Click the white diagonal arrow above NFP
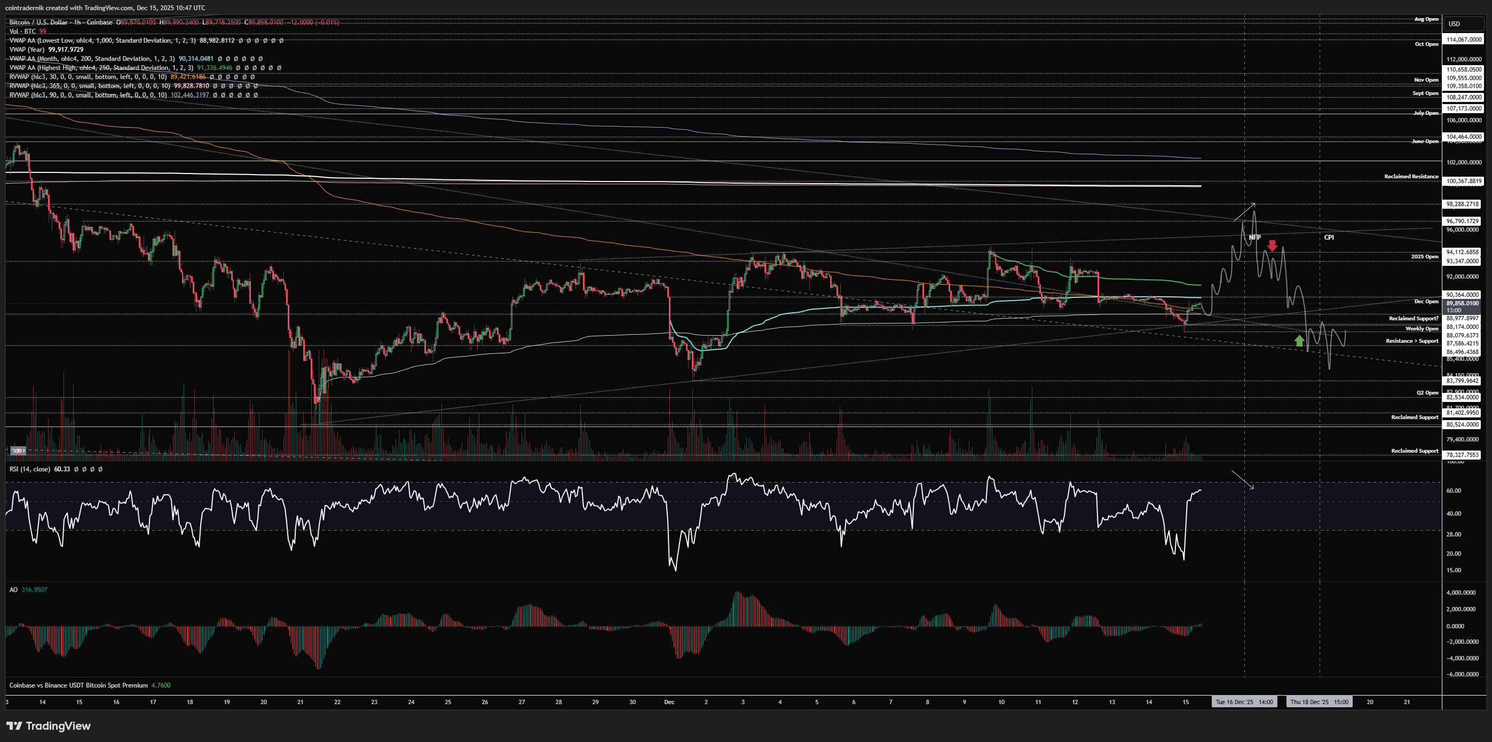The height and width of the screenshot is (742, 1492). point(1244,212)
